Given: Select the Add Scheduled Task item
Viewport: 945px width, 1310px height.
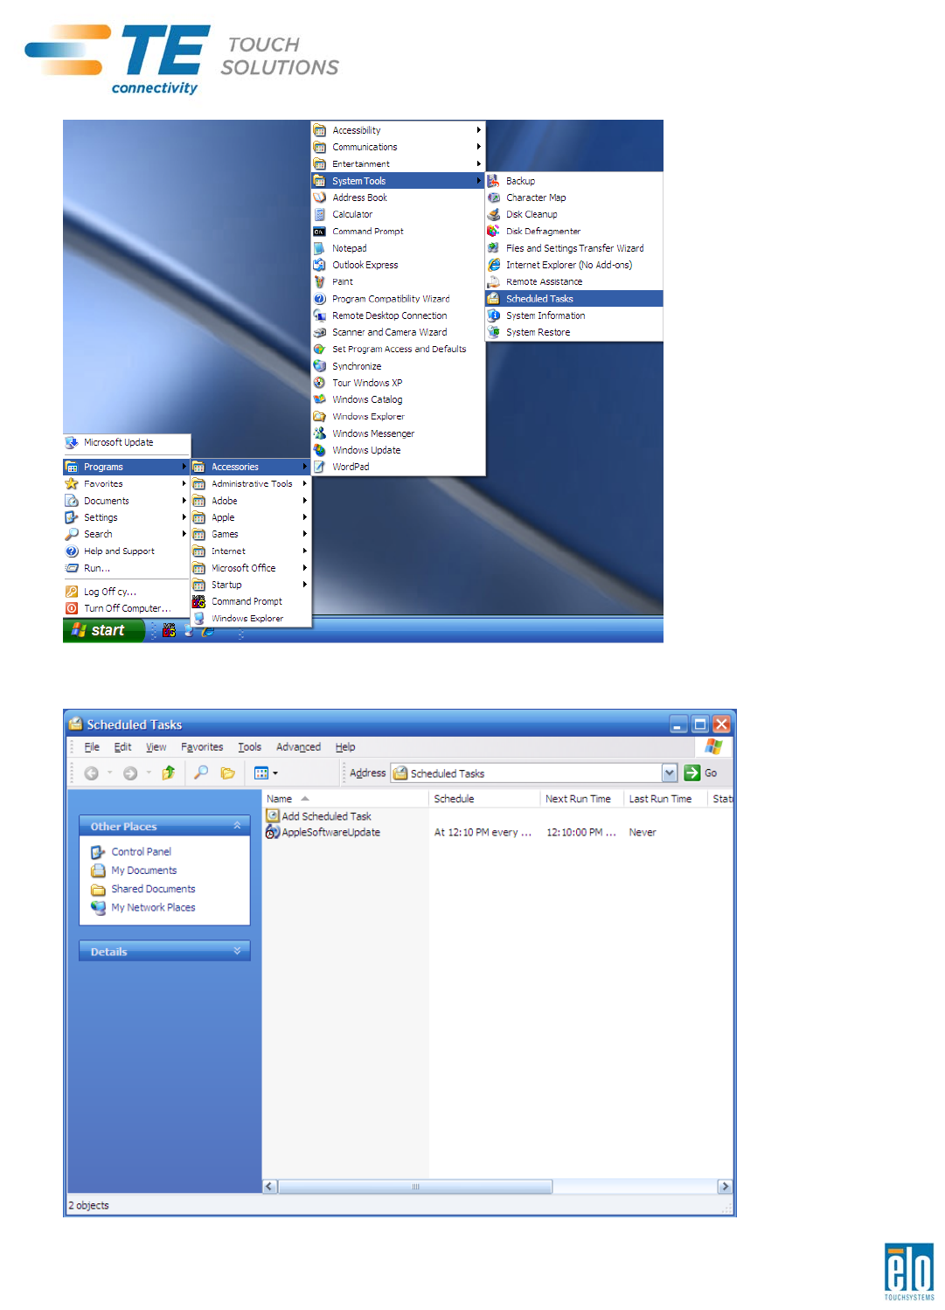Looking at the screenshot, I should (319, 816).
